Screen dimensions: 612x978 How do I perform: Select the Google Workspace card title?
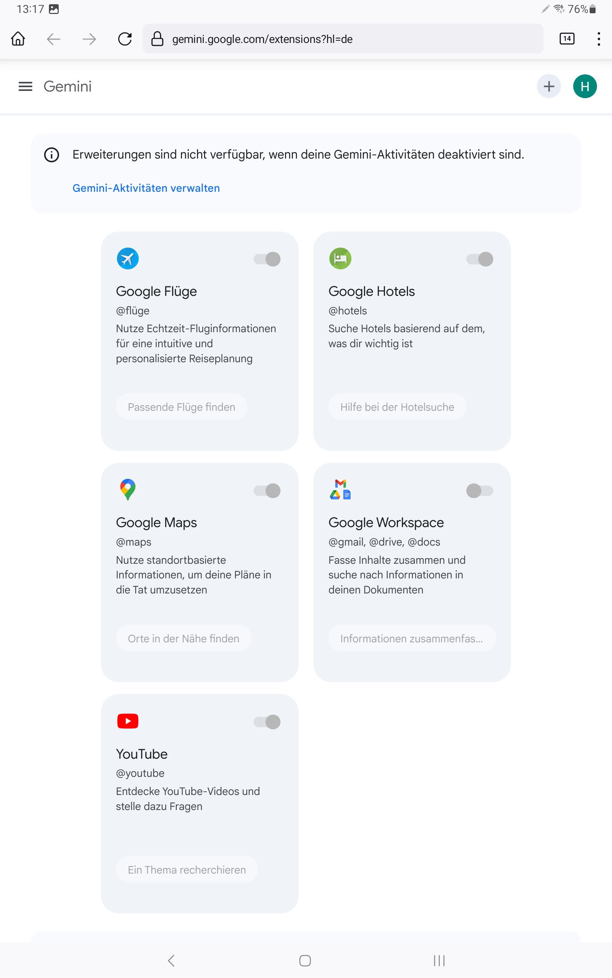click(x=386, y=523)
